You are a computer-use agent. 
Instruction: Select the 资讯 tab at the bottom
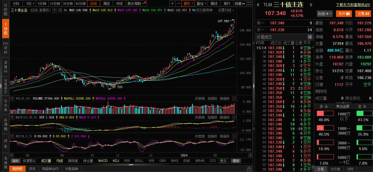[x=32, y=169]
